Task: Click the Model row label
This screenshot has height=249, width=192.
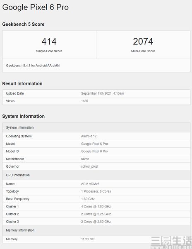Action: 10,144
